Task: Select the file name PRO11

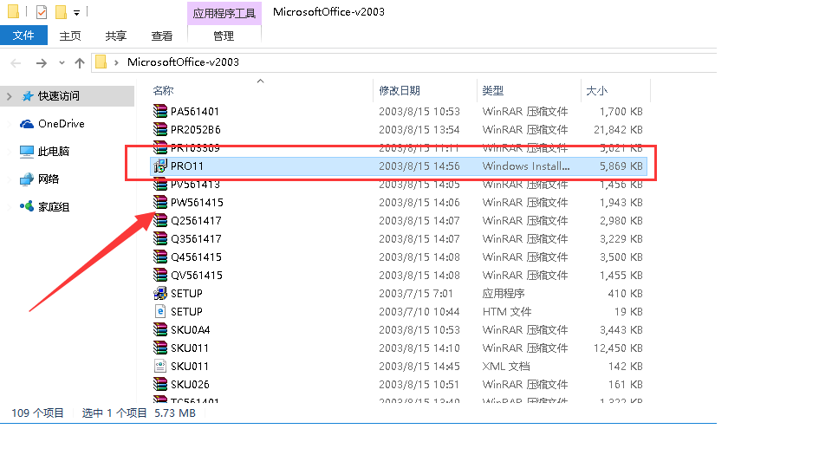Action: coord(187,166)
